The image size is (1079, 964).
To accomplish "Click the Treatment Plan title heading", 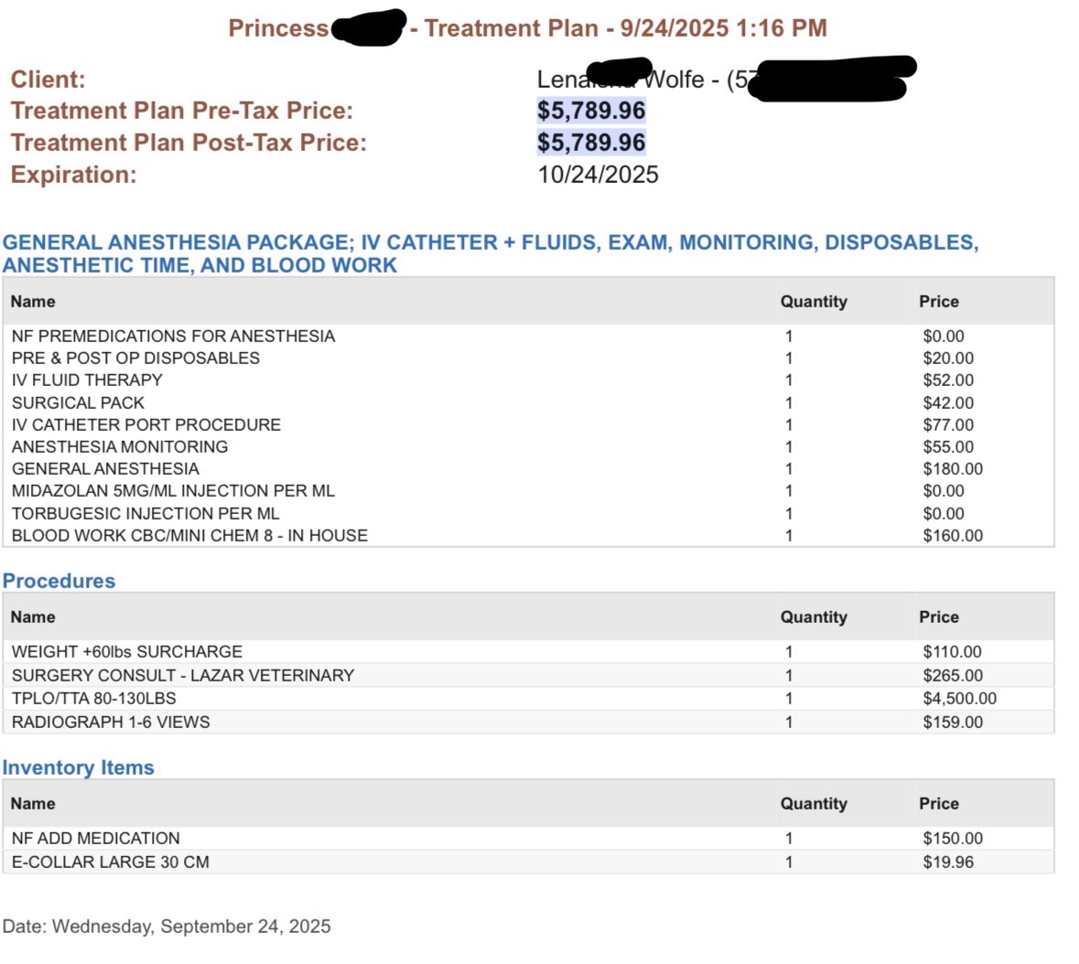I will click(527, 28).
